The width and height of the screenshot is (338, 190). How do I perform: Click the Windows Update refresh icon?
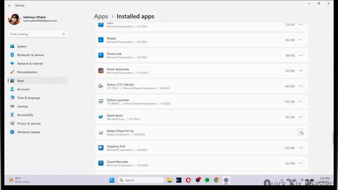pos(12,132)
